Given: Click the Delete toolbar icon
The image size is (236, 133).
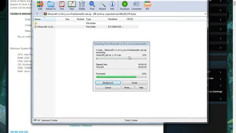Looking at the screenshot, I should 82,6.
